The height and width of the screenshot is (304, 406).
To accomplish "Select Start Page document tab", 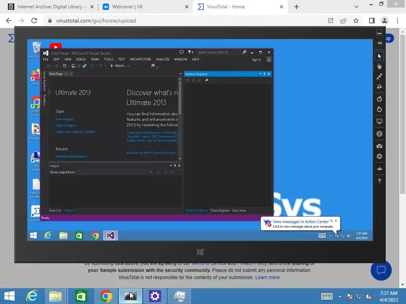I will tap(56, 74).
